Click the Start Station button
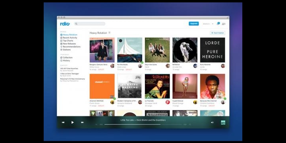This screenshot has height=143, width=286. point(217,33)
